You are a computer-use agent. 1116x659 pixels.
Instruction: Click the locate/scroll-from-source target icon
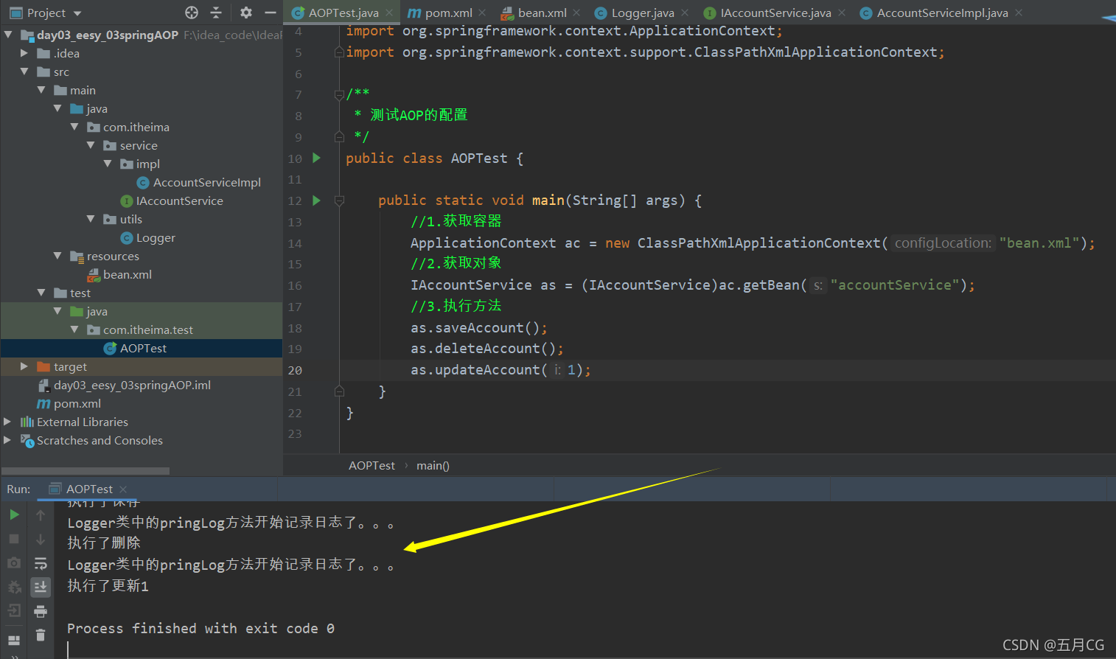coord(192,13)
